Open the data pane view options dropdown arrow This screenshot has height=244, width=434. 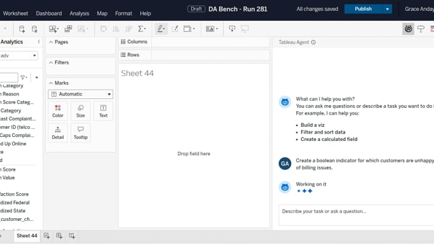(x=37, y=78)
